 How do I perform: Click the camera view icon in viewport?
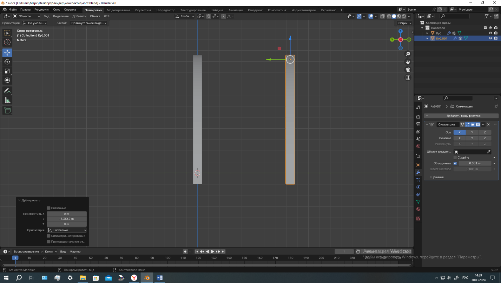tap(408, 70)
